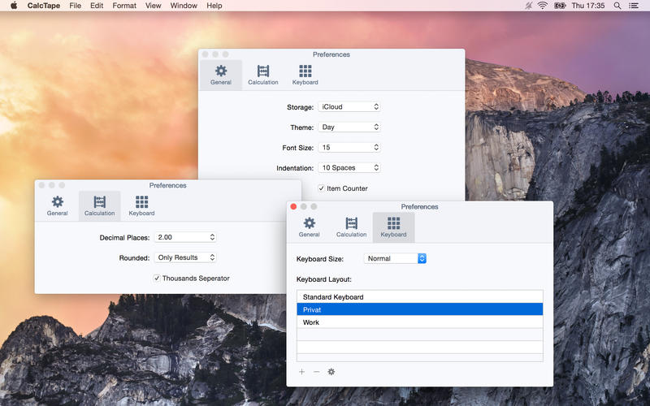Open the Theme dropdown set to Day
This screenshot has height=406, width=650.
pyautogui.click(x=349, y=127)
